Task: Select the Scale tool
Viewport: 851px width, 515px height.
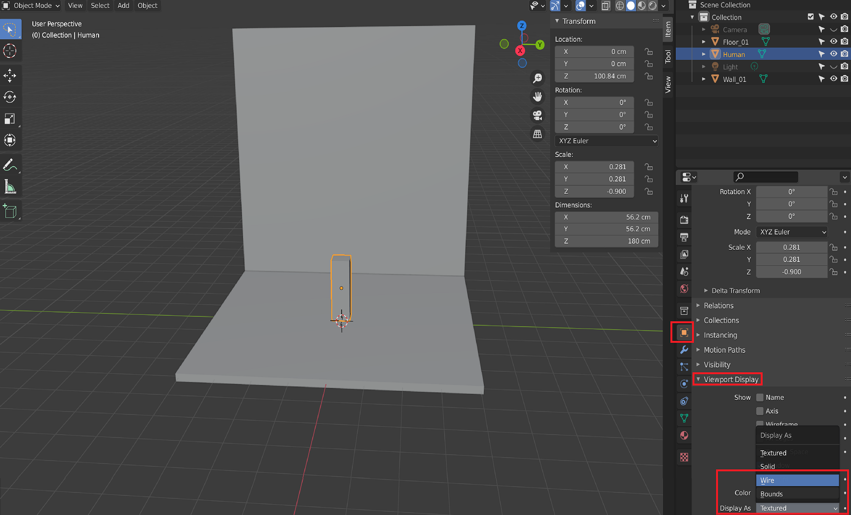Action: point(10,119)
